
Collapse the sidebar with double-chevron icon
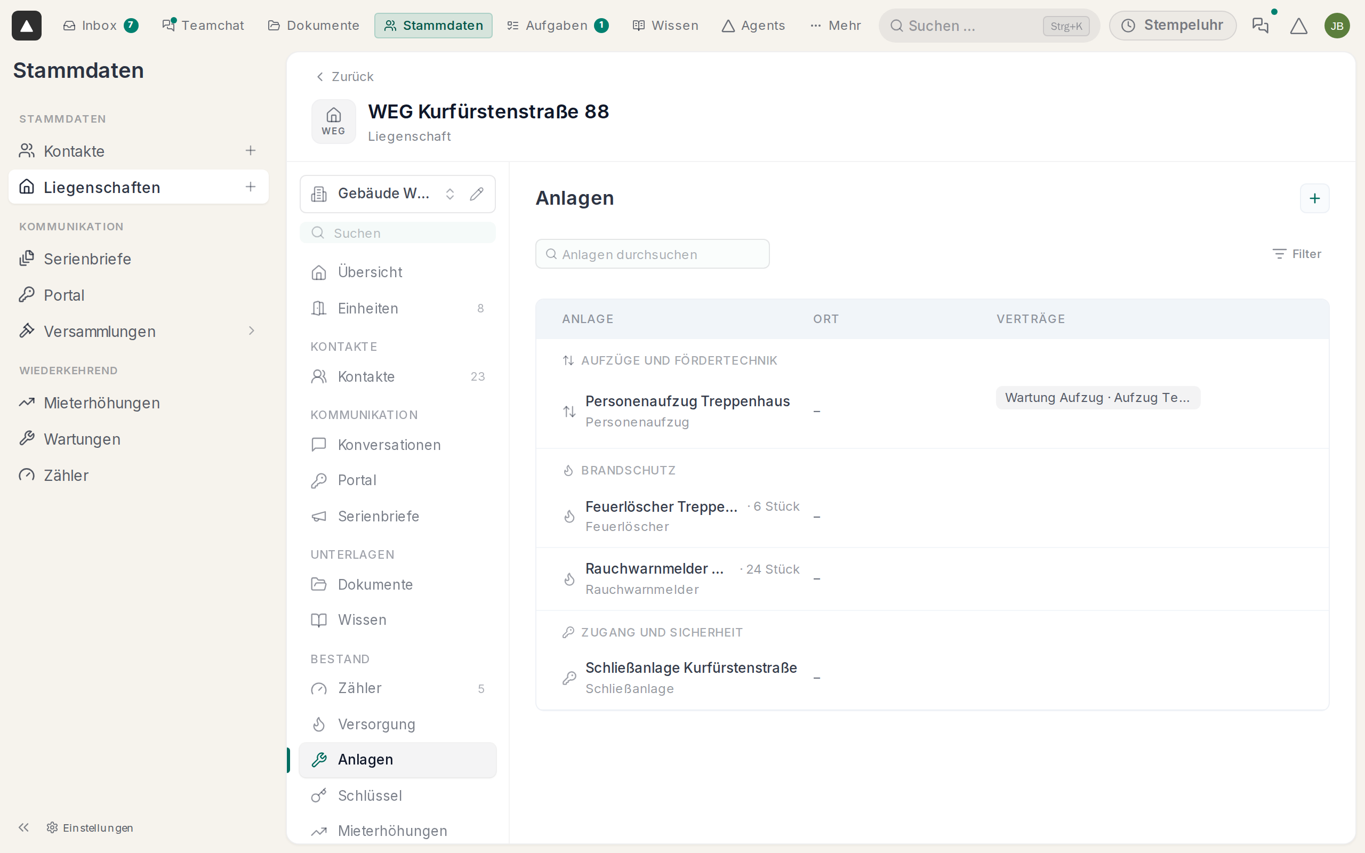[23, 827]
